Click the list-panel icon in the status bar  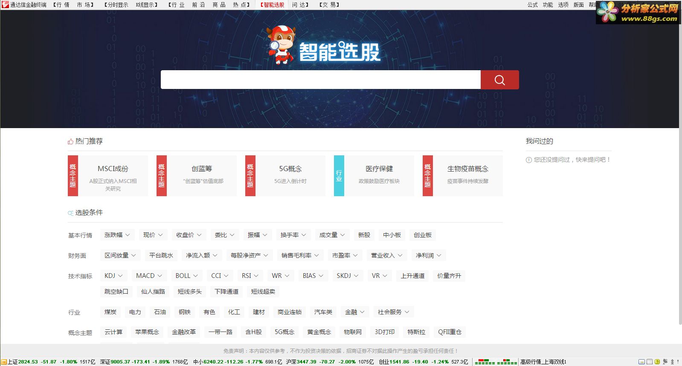pos(650,362)
